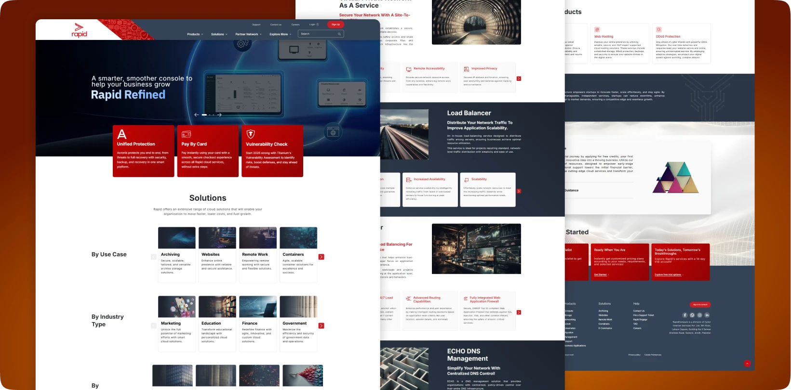Expand the Products dropdown menu
The image size is (791, 390).
[x=195, y=34]
